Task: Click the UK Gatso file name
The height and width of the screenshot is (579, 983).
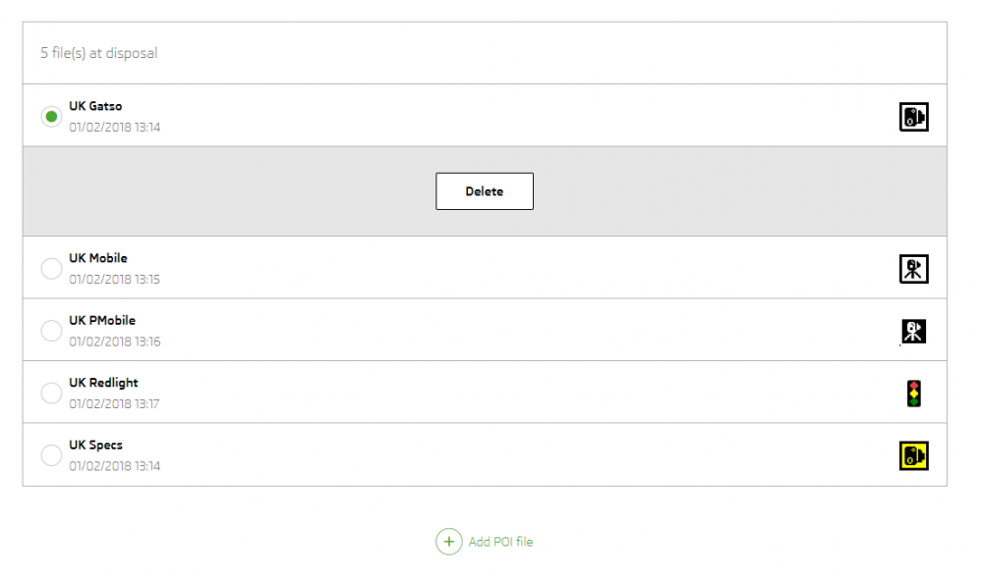Action: tap(95, 106)
